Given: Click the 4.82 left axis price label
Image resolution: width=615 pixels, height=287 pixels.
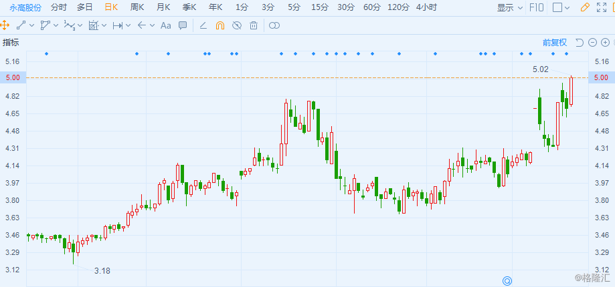Looking at the screenshot, I should (x=13, y=97).
